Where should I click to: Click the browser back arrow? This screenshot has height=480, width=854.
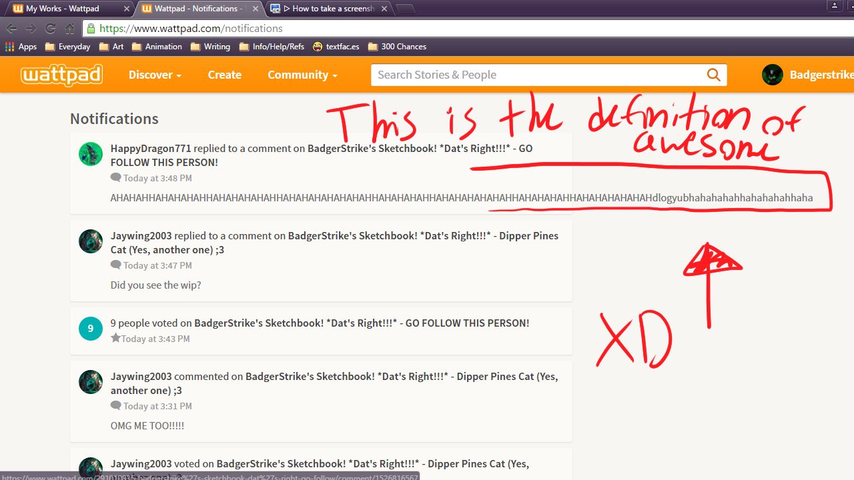coord(11,29)
